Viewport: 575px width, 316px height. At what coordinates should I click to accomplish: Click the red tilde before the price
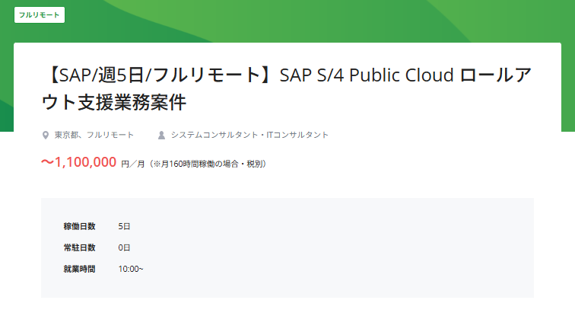point(46,162)
